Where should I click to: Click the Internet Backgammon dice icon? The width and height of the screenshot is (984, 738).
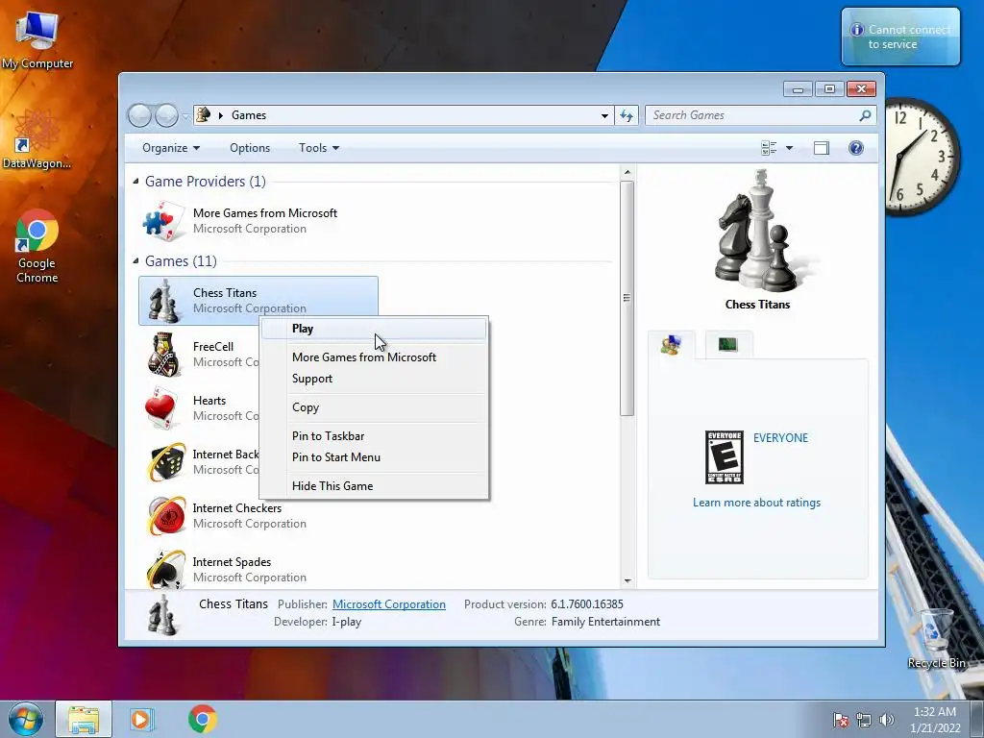pyautogui.click(x=166, y=462)
